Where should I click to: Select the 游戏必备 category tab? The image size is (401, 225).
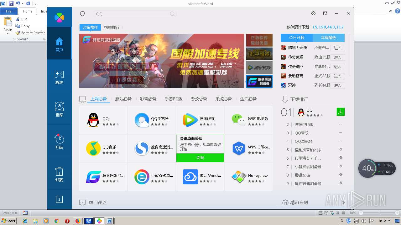pyautogui.click(x=123, y=99)
